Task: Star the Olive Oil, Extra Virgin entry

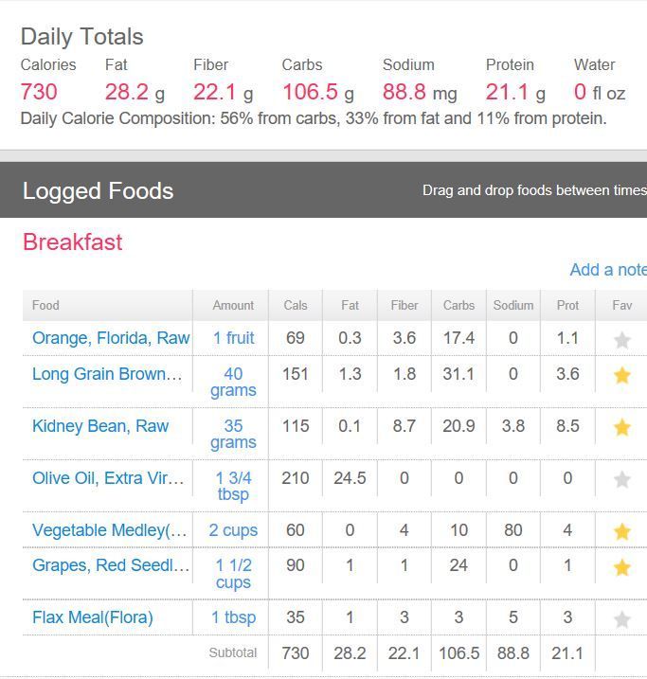Action: tap(622, 480)
